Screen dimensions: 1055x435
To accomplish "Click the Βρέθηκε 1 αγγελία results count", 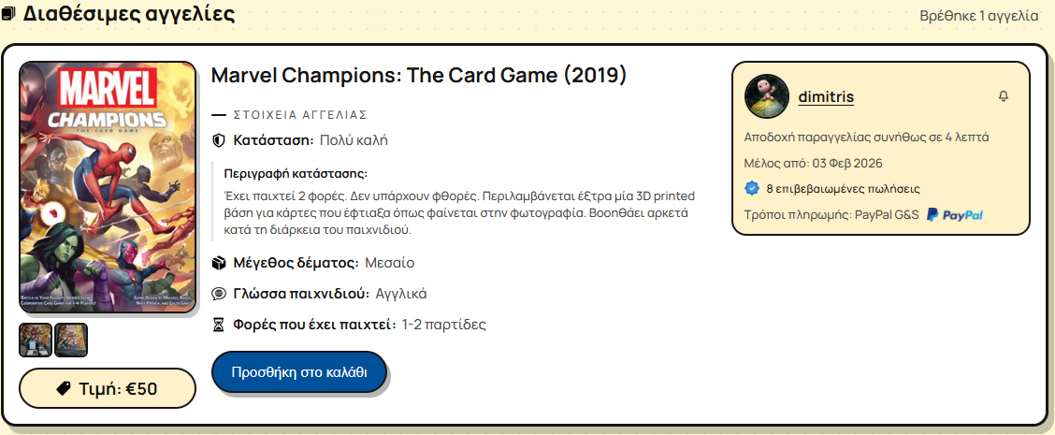I will pyautogui.click(x=979, y=16).
